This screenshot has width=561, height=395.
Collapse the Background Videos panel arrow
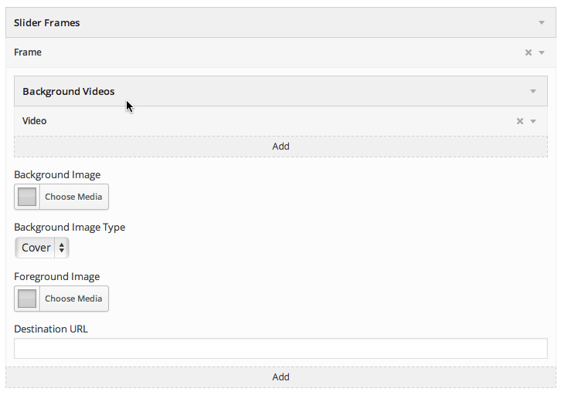[532, 92]
